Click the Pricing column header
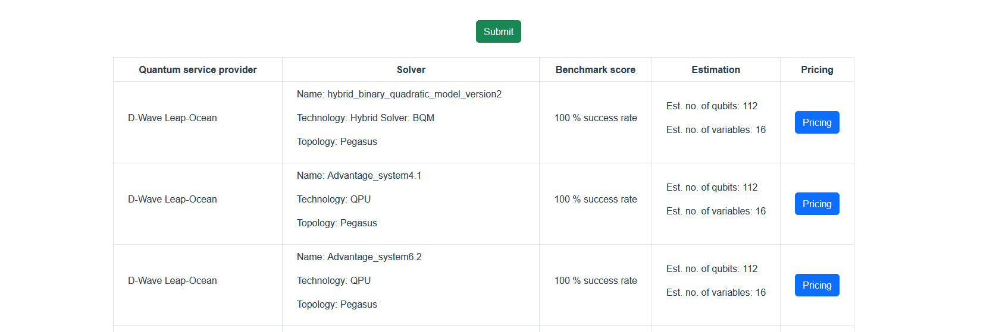 [816, 69]
